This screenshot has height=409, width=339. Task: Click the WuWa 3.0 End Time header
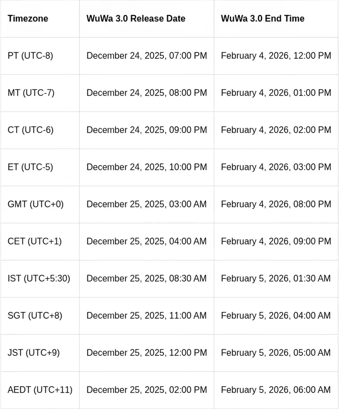coord(263,18)
